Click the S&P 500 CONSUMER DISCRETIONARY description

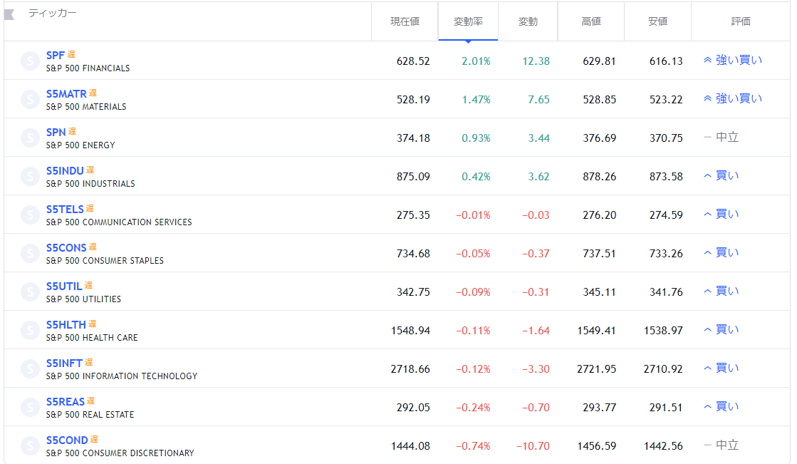coord(120,453)
